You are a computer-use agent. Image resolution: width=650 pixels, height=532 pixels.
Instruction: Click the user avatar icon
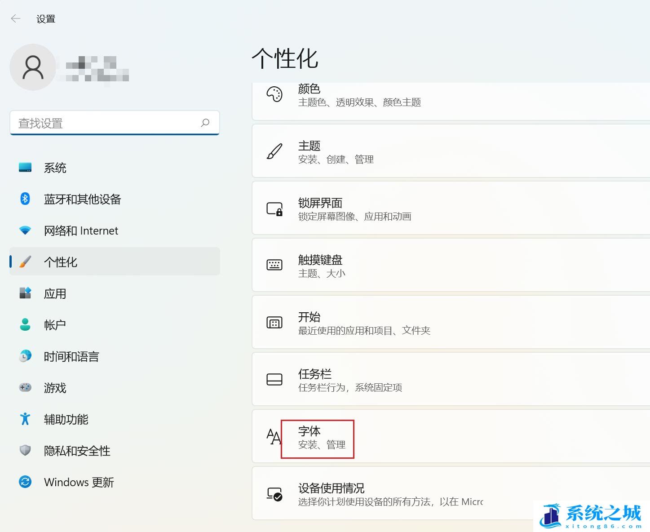tap(33, 67)
